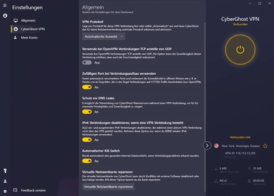Click the settings panel vertical scrollbar

click(x=205, y=107)
